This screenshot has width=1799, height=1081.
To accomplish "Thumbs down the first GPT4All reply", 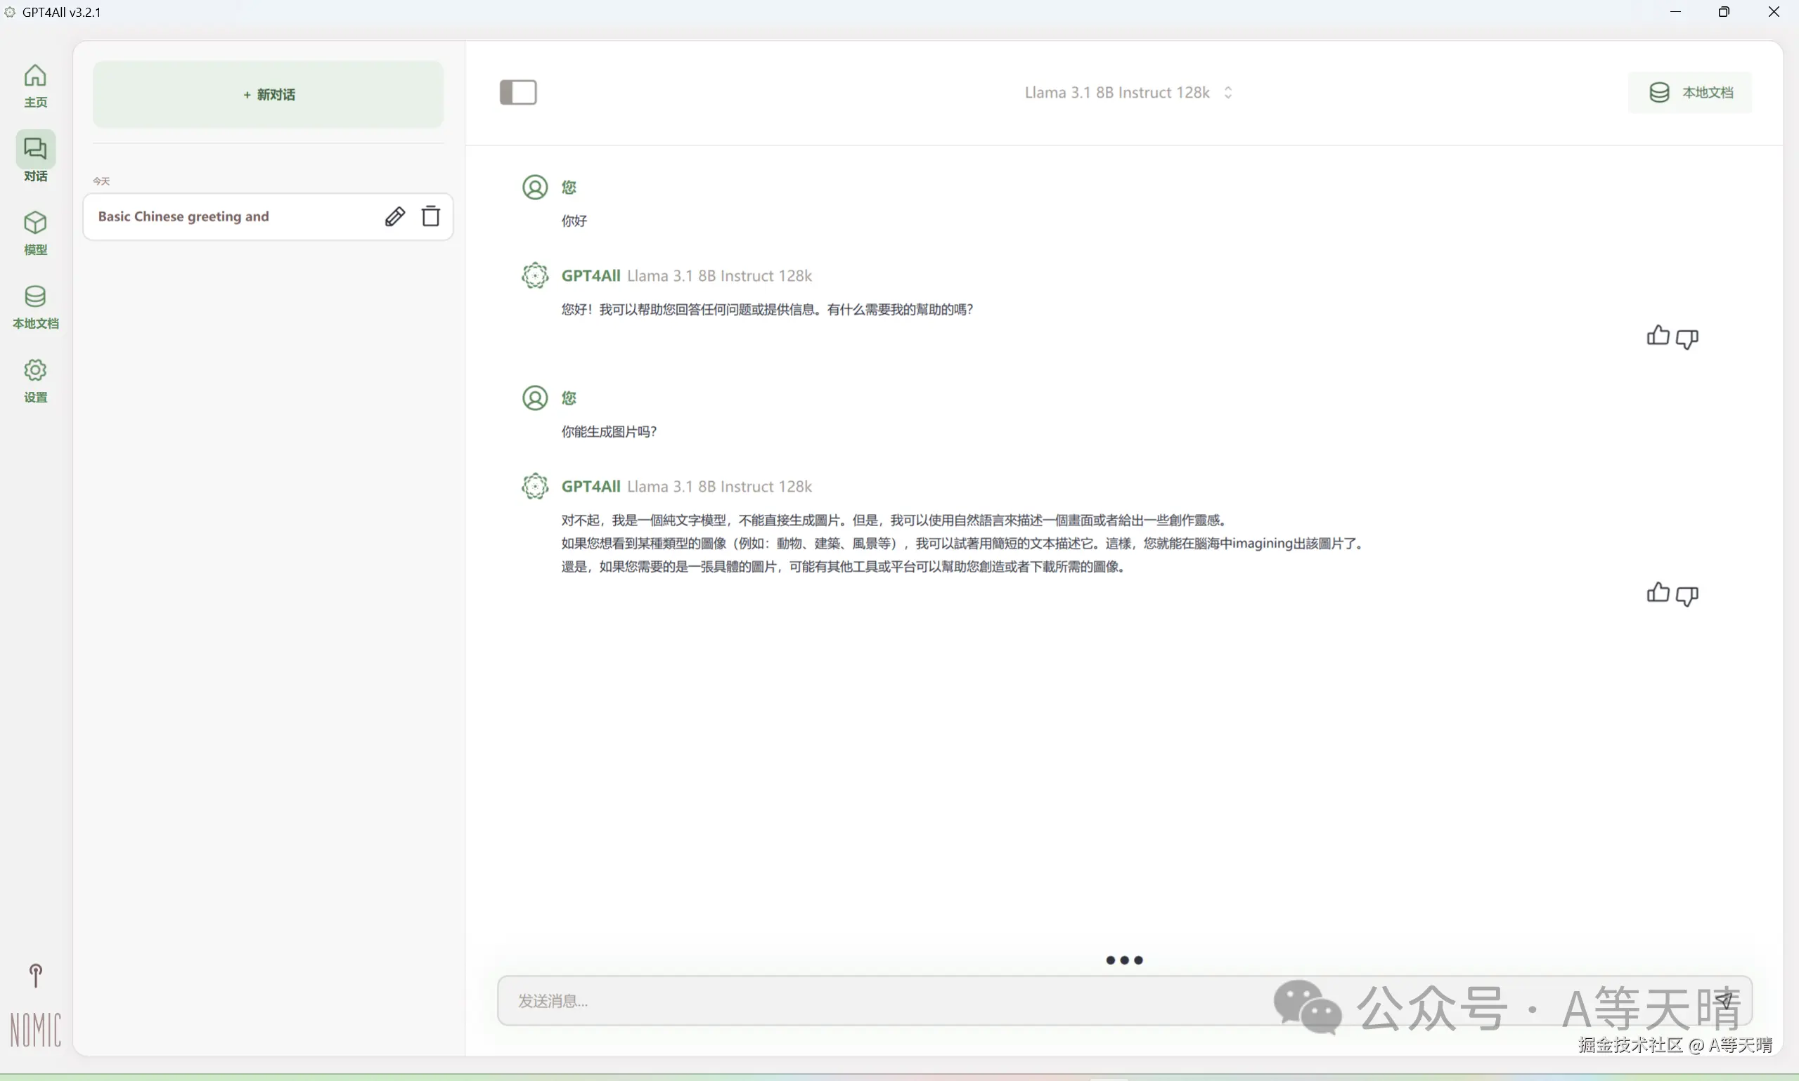I will click(x=1687, y=339).
